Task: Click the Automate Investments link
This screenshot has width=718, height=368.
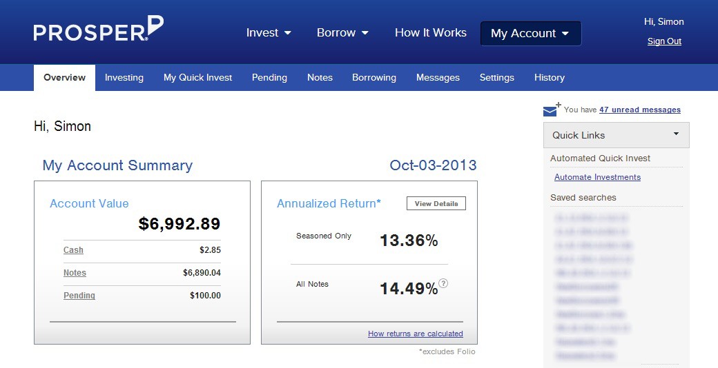Action: coord(597,177)
